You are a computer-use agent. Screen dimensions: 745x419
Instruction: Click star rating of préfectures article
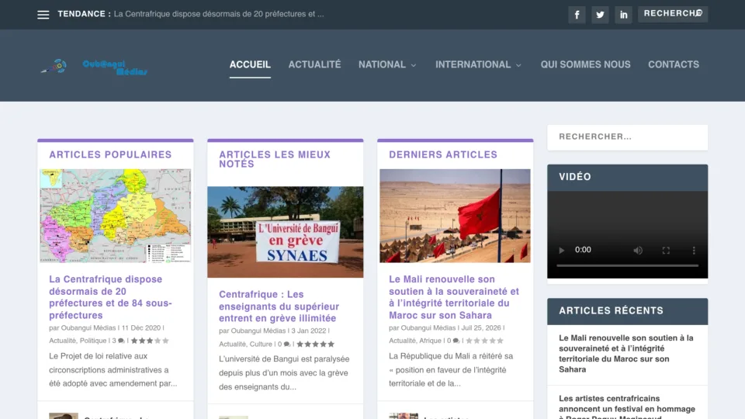(150, 341)
